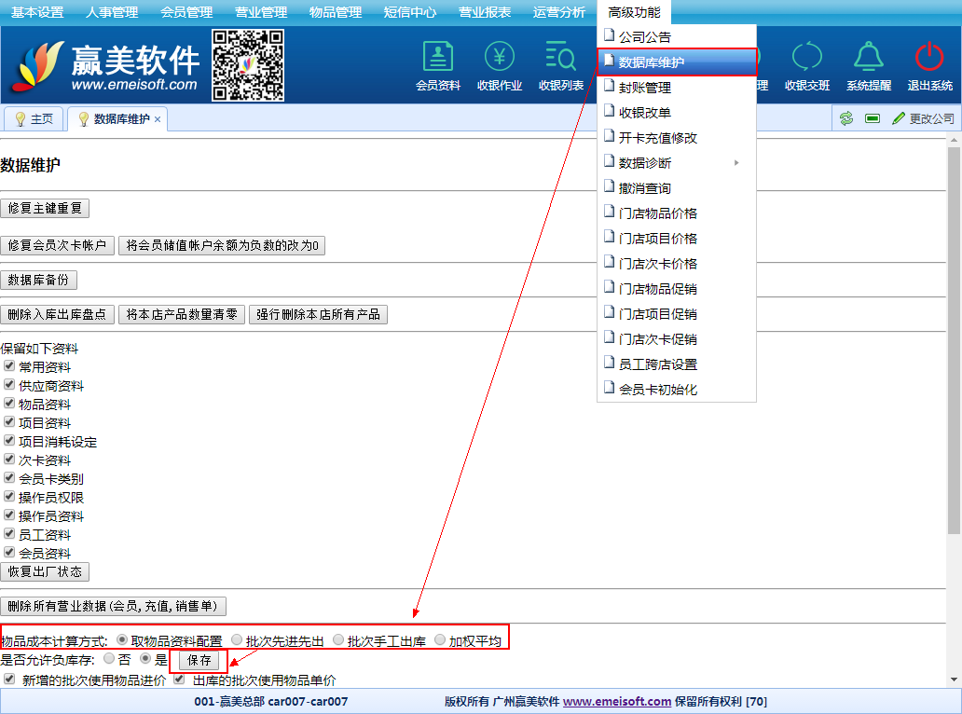Click the www.emeisoft.com footer link

[x=616, y=701]
